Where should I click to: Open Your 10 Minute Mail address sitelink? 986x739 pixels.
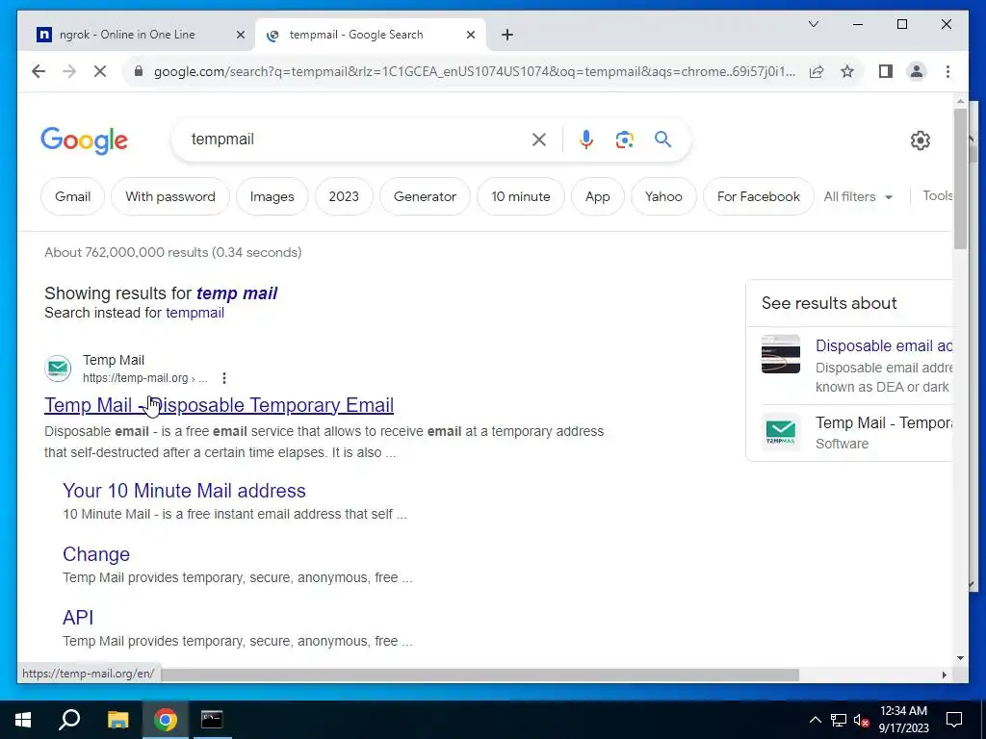(x=184, y=491)
